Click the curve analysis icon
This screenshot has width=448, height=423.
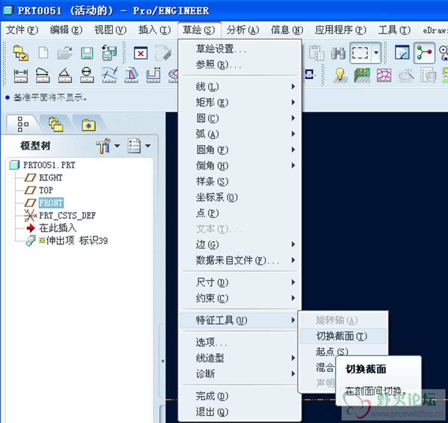[x=109, y=75]
